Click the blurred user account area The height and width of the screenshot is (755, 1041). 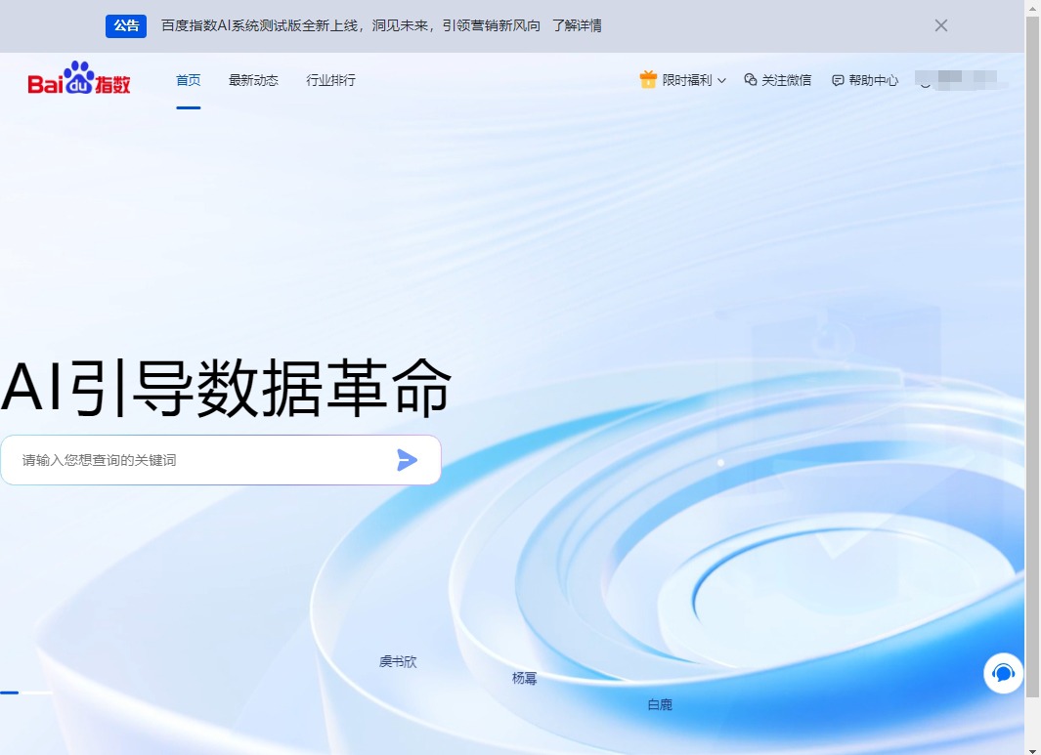click(961, 80)
